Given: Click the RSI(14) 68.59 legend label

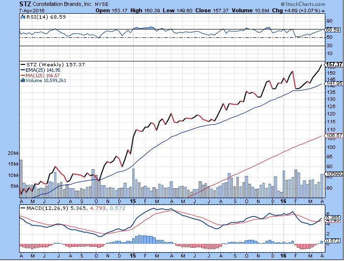Looking at the screenshot, I should click(x=46, y=17).
